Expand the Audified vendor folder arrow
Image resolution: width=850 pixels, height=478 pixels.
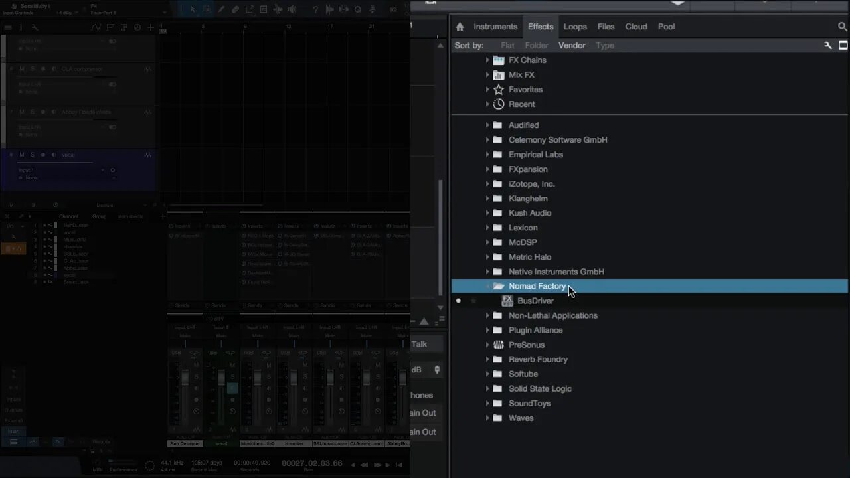487,125
